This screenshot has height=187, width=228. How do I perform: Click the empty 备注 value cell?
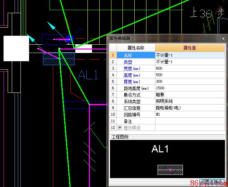189,121
